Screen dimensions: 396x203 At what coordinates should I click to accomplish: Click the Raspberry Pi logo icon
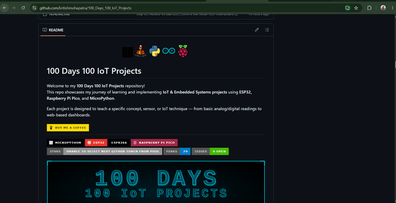tap(183, 51)
